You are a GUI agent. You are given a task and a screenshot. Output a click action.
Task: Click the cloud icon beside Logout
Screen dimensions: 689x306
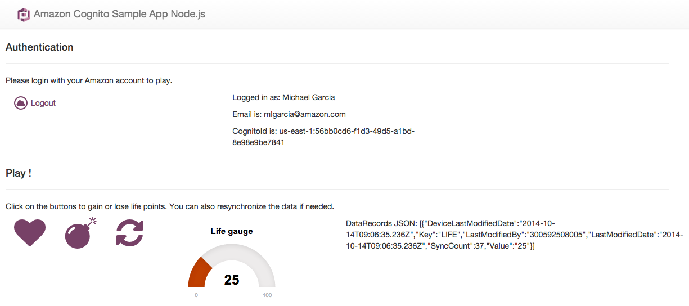(x=21, y=103)
